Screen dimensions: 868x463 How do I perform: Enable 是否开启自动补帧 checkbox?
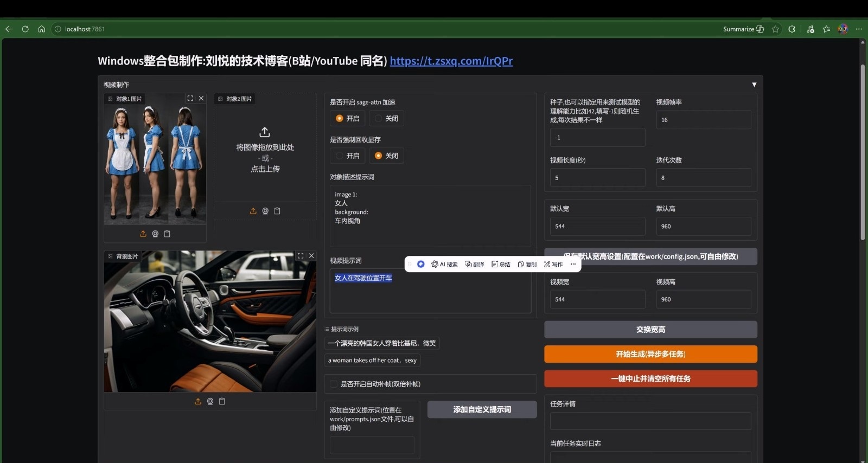(334, 384)
